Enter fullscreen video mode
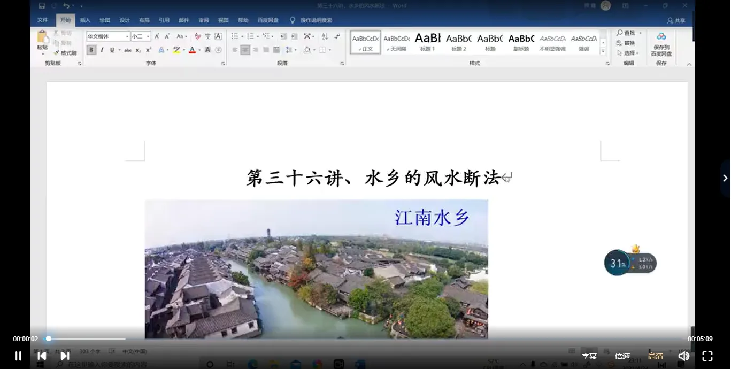This screenshot has height=369, width=731. pos(707,356)
